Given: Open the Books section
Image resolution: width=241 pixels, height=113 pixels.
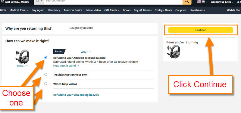Looking at the screenshot, I should coord(127,10).
